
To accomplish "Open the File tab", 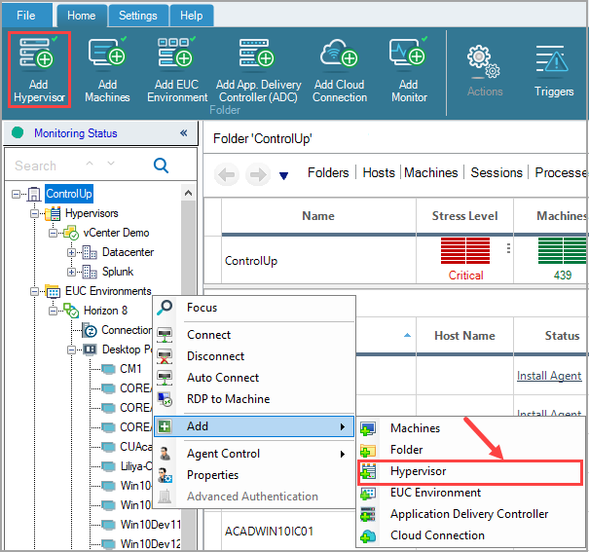I will click(26, 16).
